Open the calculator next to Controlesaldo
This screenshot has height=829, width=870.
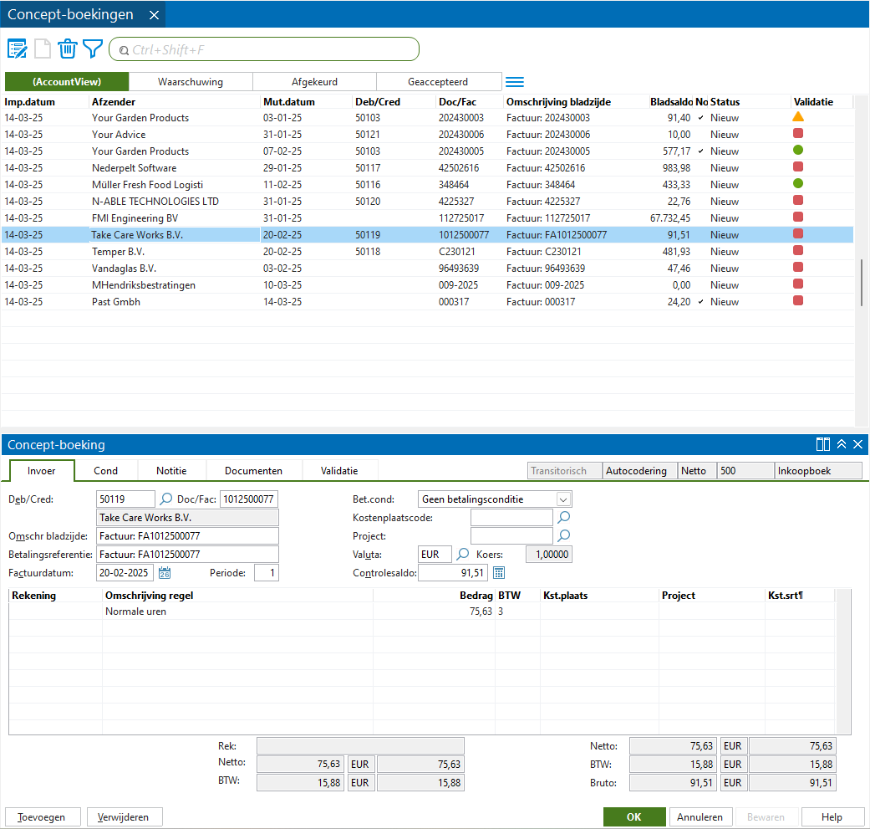pos(499,573)
